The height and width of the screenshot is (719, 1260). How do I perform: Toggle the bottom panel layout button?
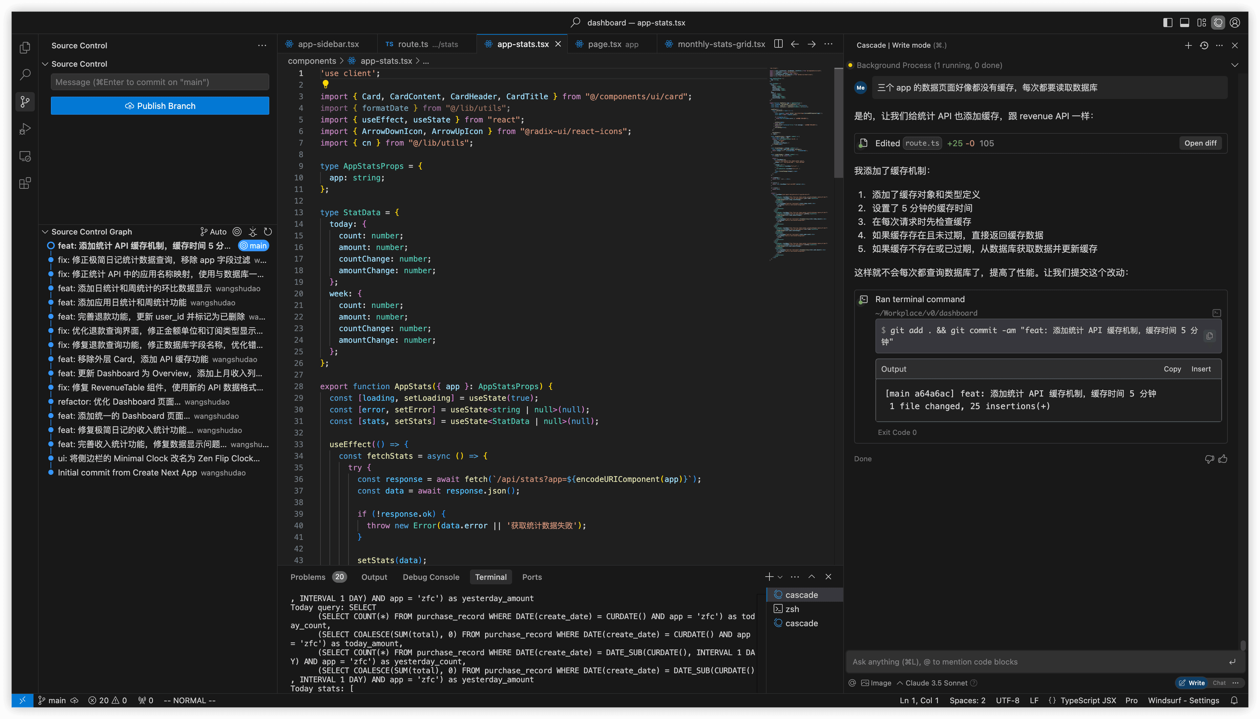(1185, 23)
